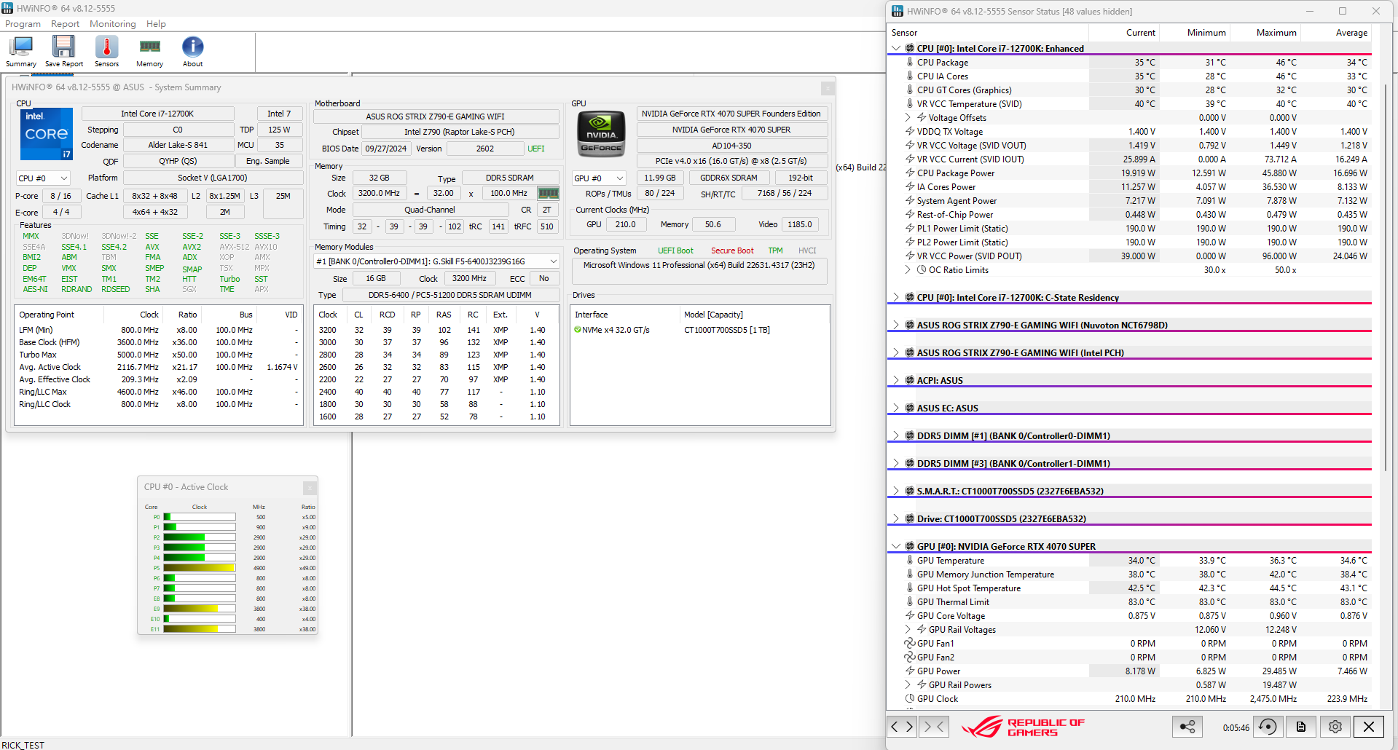
Task: Open the Summary toolbar icon
Action: coord(21,51)
